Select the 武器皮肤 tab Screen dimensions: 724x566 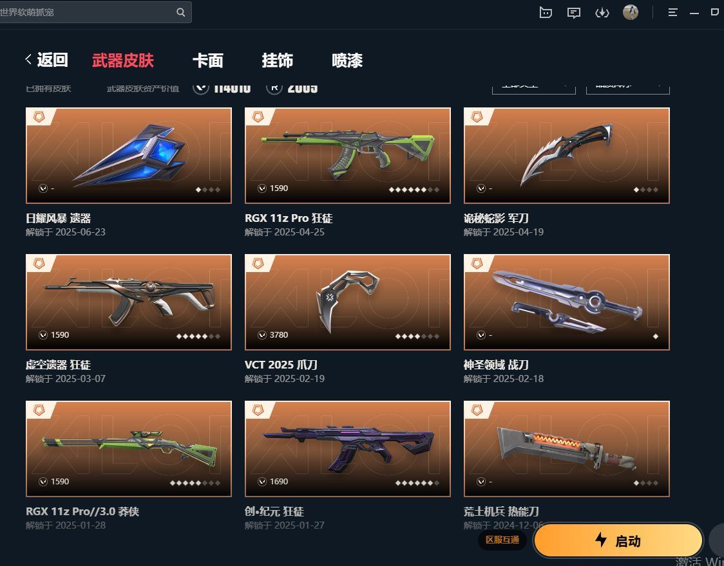pos(123,60)
